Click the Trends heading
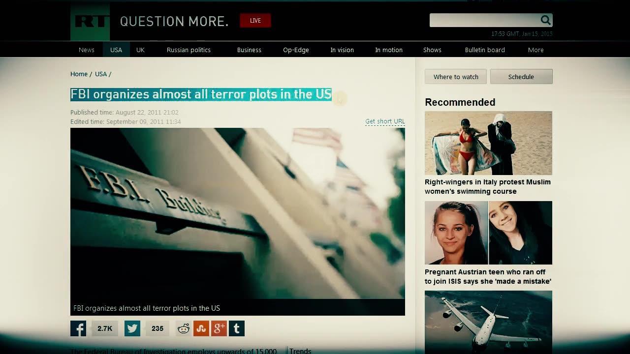Image resolution: width=630 pixels, height=354 pixels. coord(300,351)
